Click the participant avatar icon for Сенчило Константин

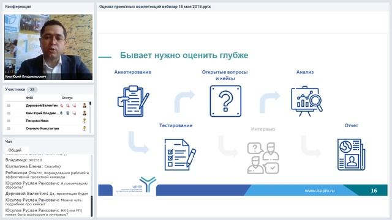(x=85, y=128)
